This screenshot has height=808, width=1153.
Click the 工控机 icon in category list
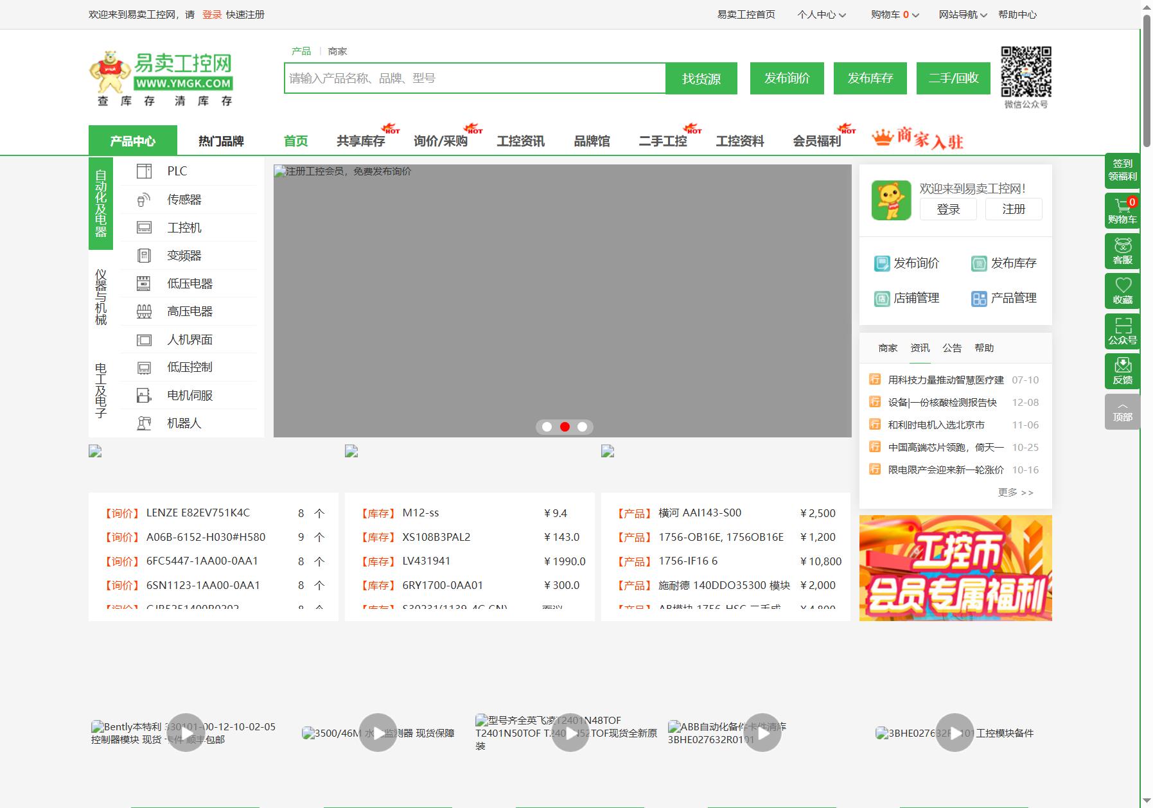point(145,227)
